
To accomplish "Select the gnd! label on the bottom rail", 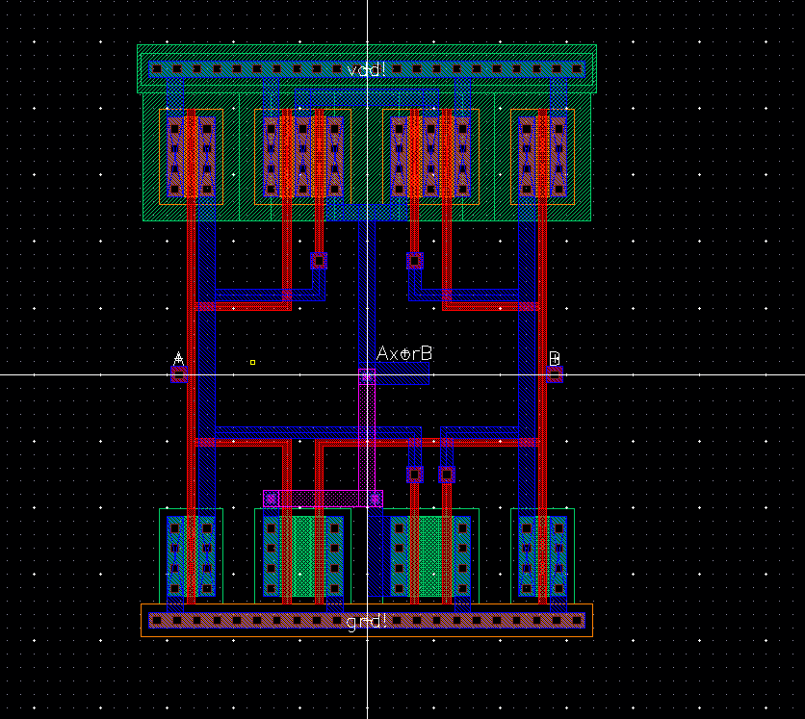I will coord(367,622).
